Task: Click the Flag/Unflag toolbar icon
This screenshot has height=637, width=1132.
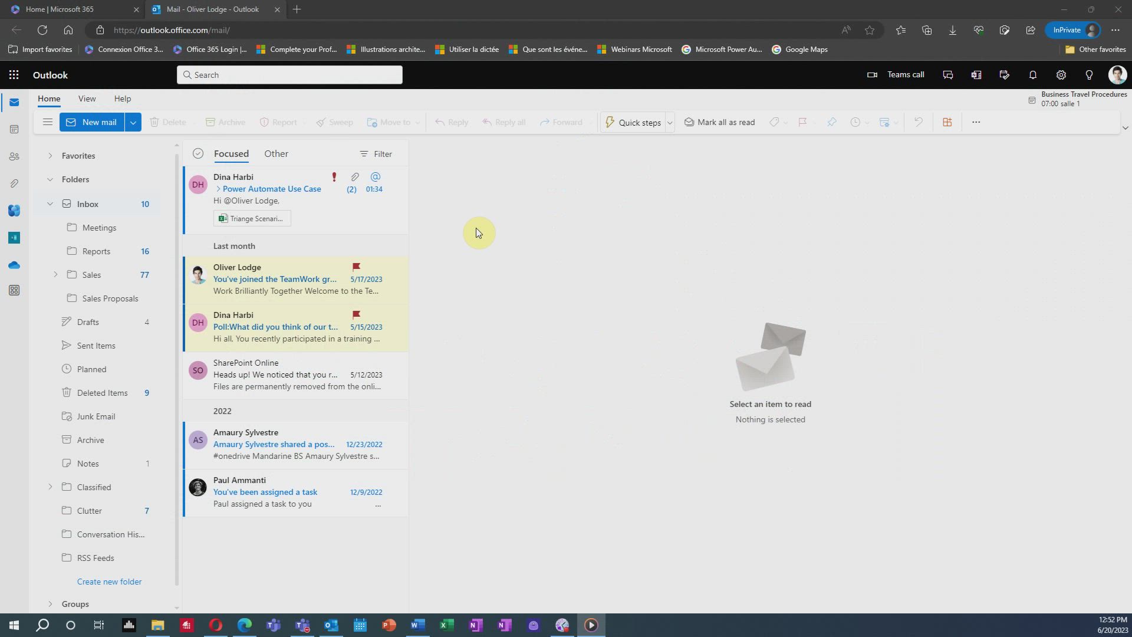Action: [802, 122]
